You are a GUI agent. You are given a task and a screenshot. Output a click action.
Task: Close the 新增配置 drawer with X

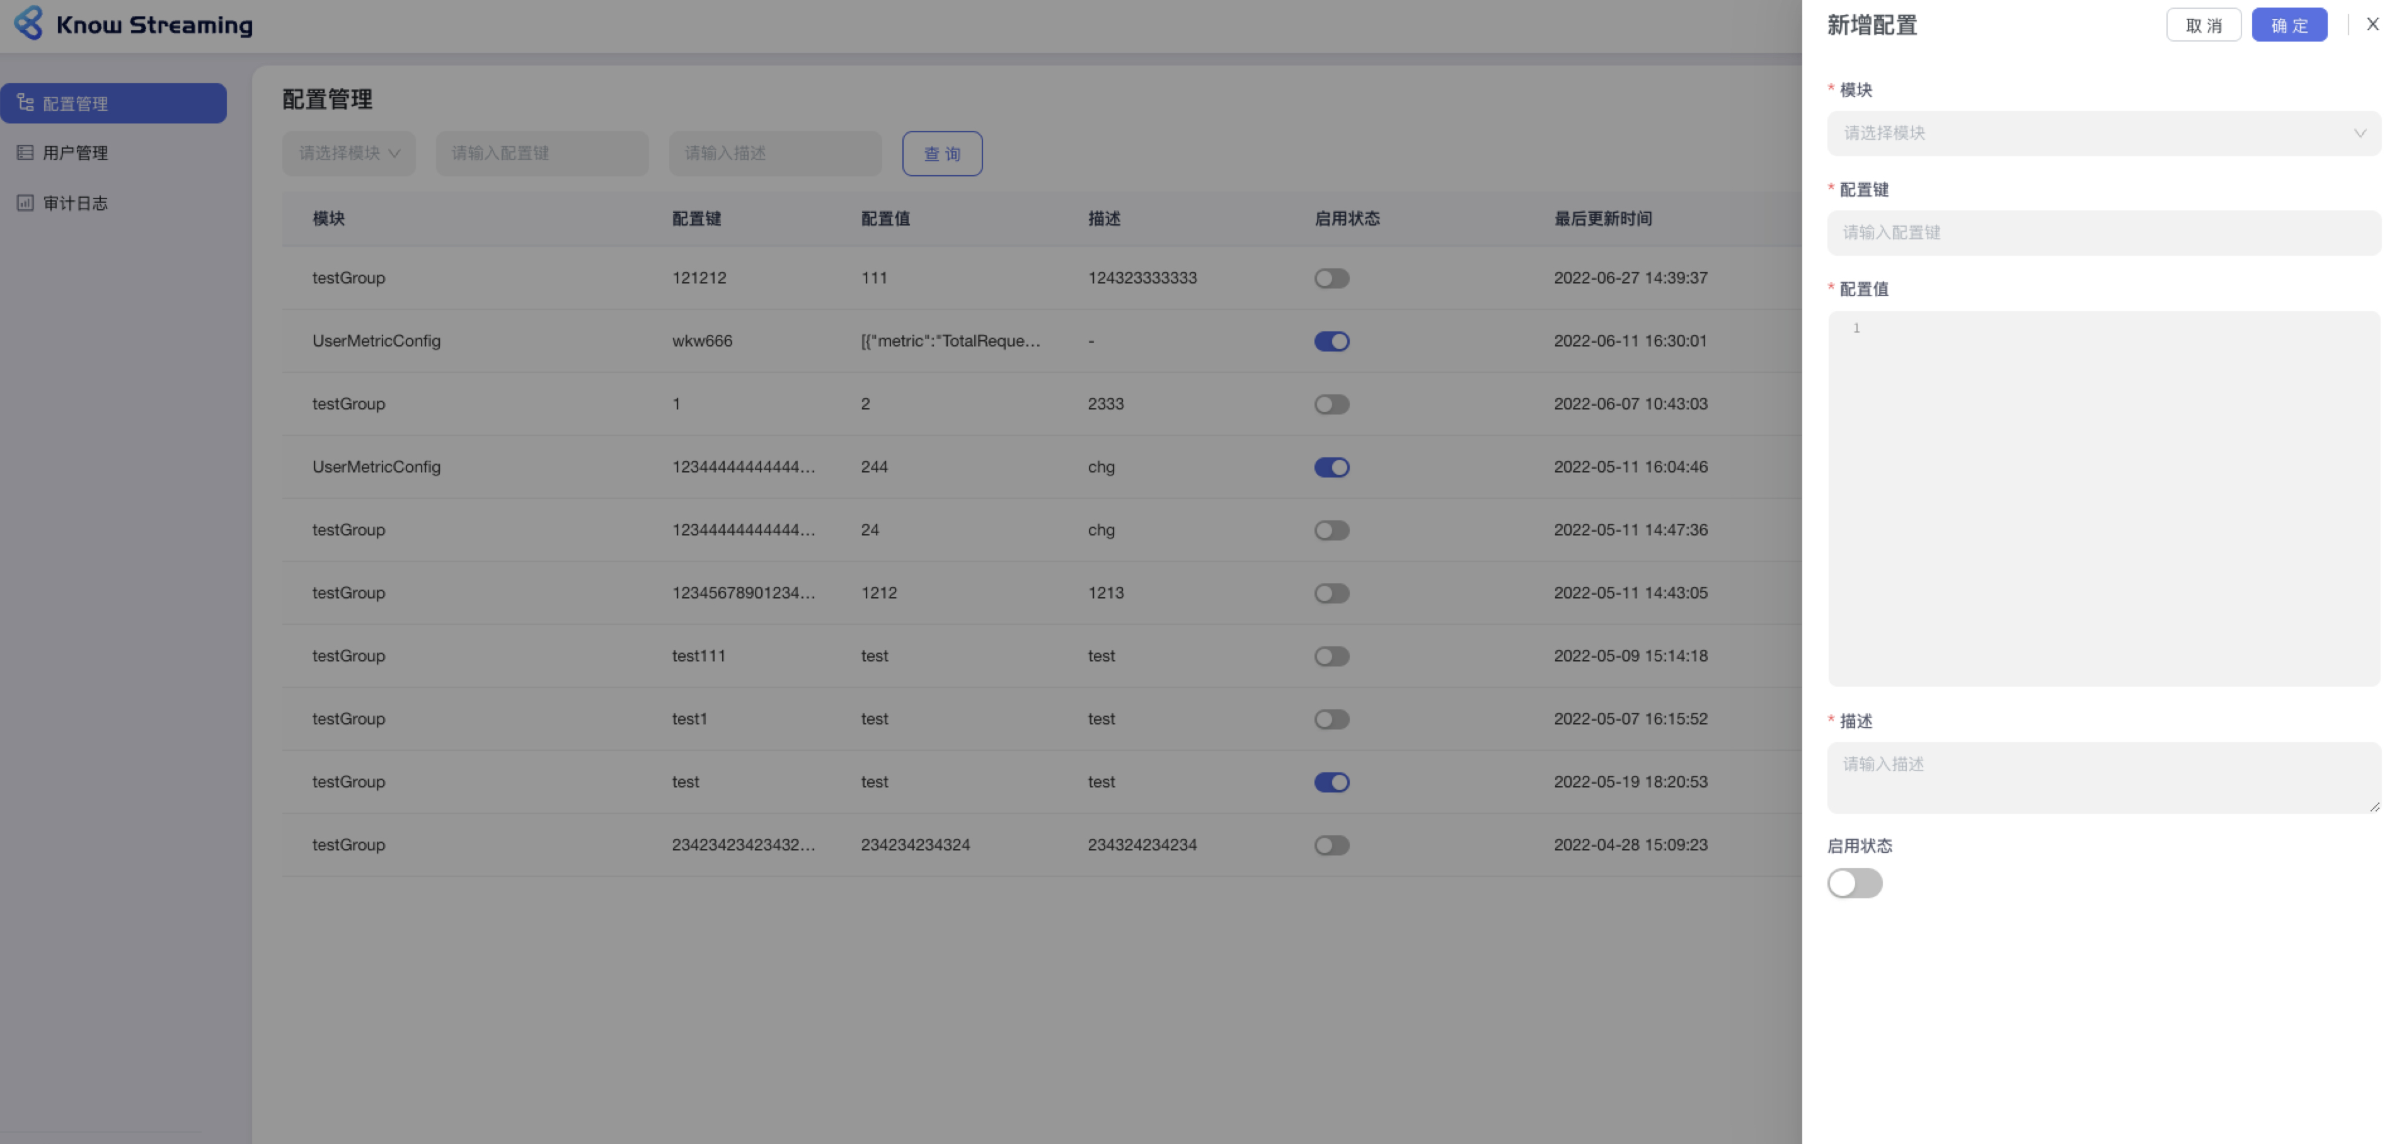pos(2372,25)
